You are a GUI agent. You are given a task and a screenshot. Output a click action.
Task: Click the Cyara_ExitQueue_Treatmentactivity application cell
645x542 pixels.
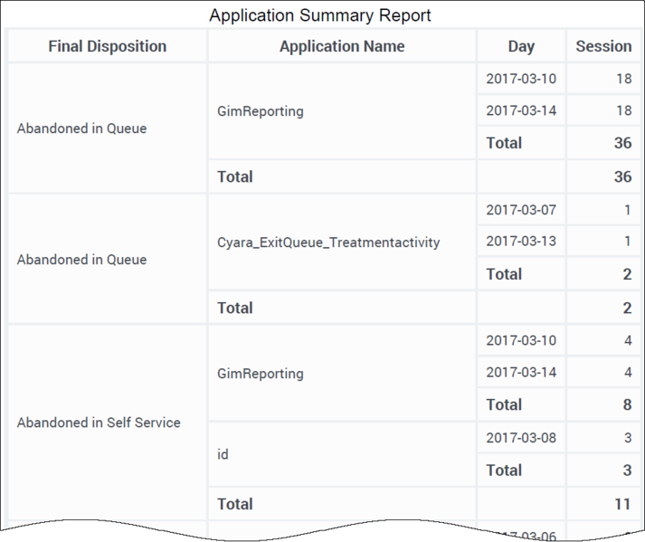click(328, 242)
